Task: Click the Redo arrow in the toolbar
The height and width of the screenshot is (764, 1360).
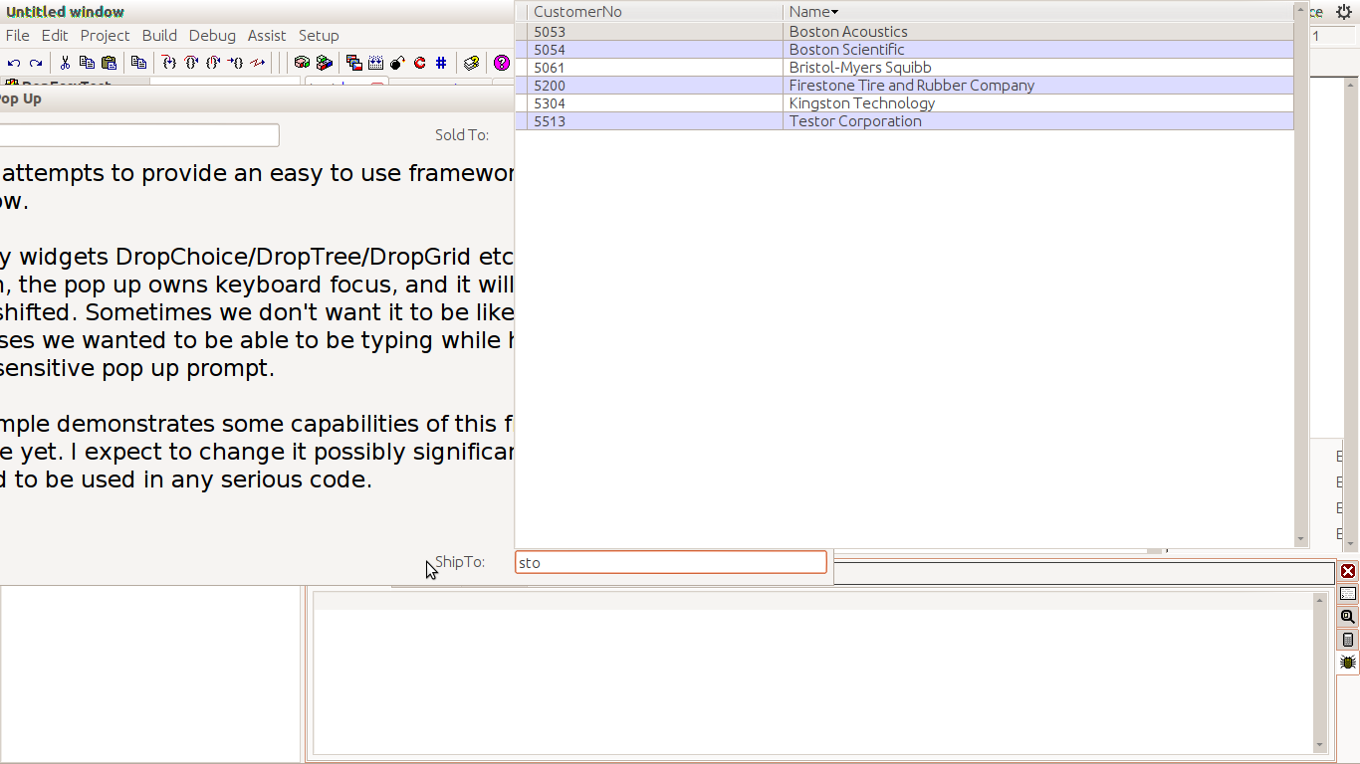Action: click(x=36, y=63)
